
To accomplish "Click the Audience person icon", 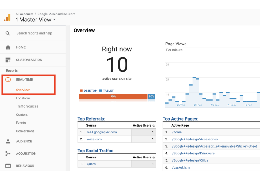I will point(8,141).
